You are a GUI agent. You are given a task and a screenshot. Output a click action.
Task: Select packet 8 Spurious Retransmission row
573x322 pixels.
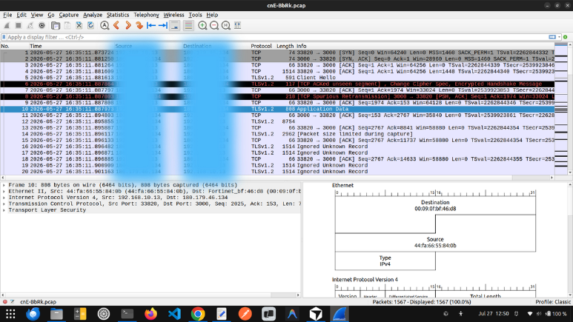coord(277,96)
